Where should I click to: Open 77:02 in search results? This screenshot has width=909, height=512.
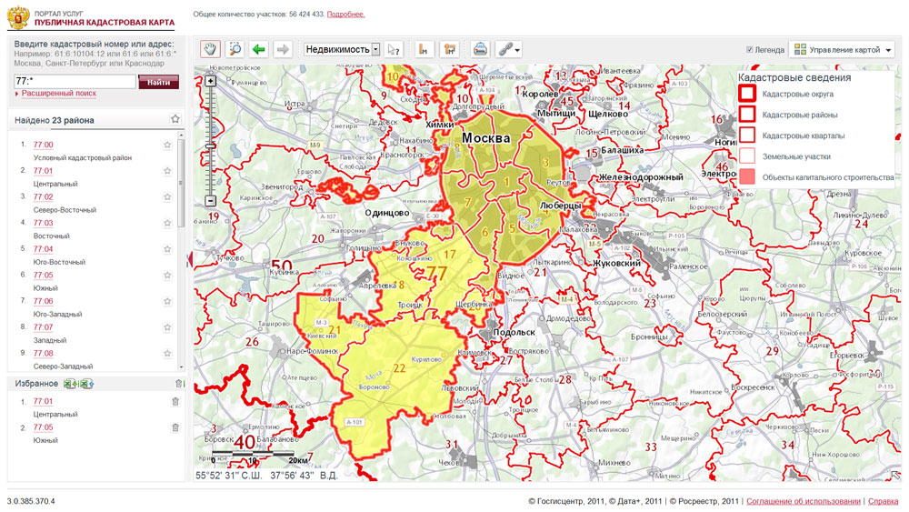43,197
